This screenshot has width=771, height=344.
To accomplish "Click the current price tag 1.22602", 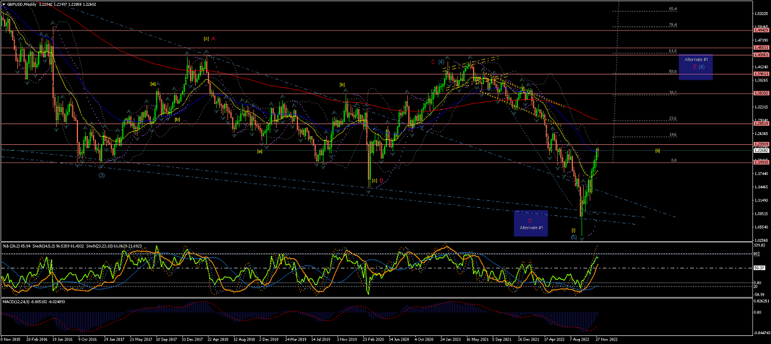I will pos(762,151).
